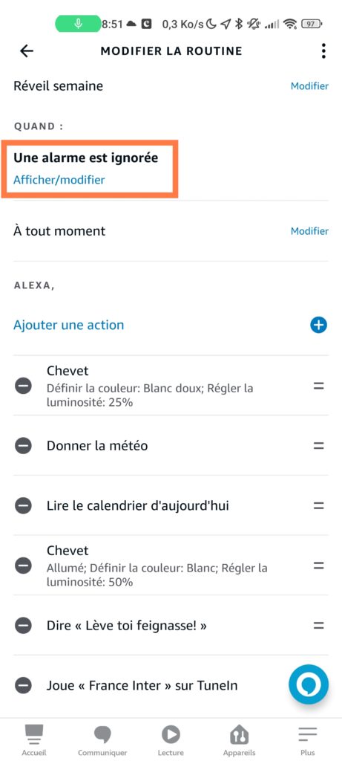Tap the blue plus icon to add action
This screenshot has width=342, height=761.
click(318, 326)
